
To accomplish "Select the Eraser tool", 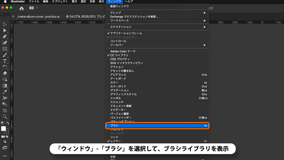I will pos(5,73).
